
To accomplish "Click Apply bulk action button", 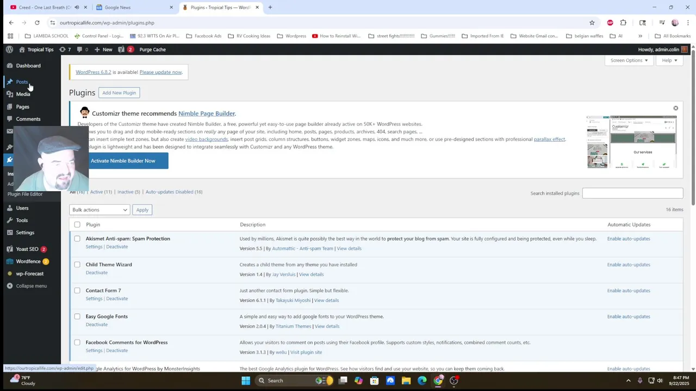I will [x=142, y=210].
